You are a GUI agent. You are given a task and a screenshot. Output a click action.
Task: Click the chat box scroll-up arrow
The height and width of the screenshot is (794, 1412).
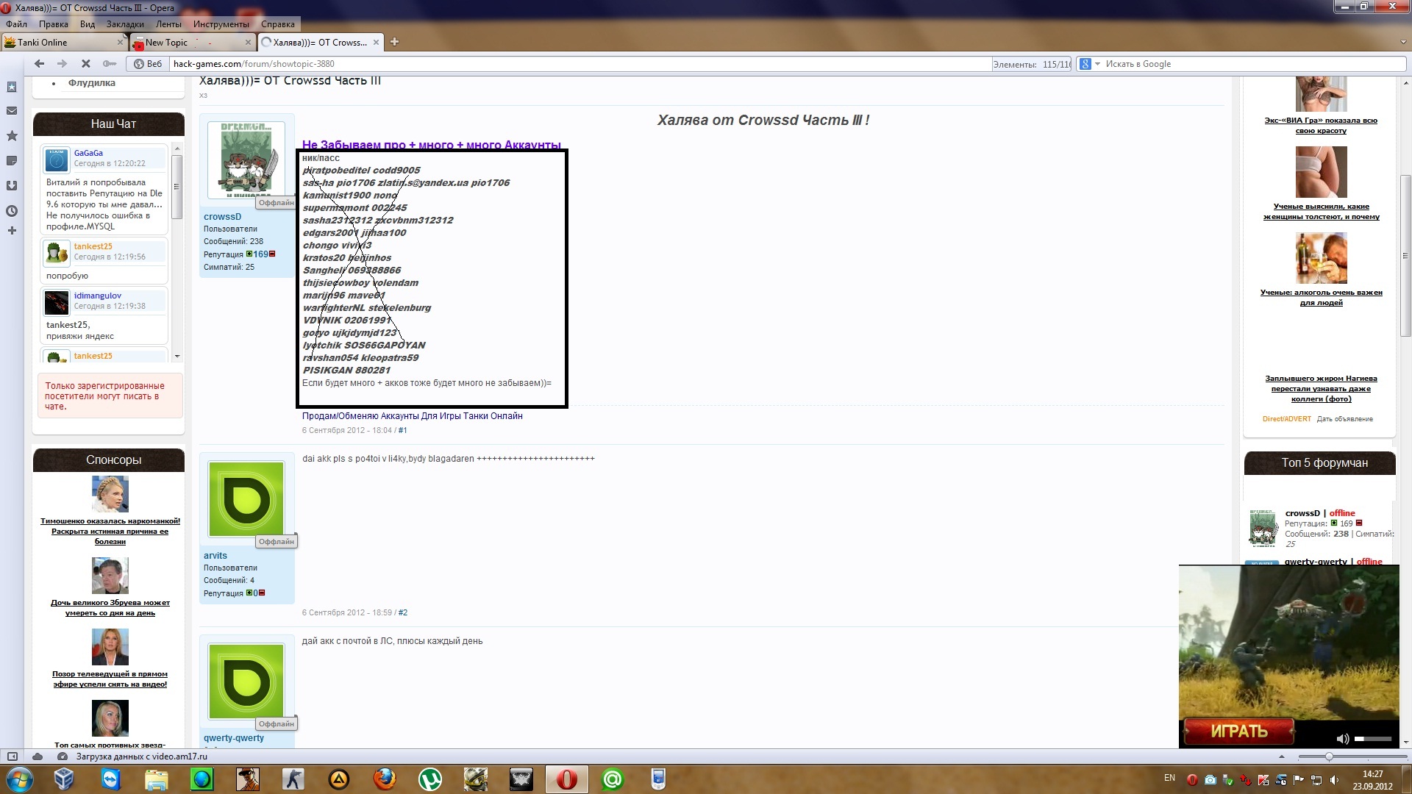tap(177, 149)
